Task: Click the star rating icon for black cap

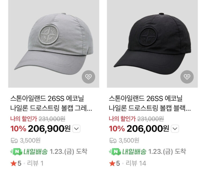Action: (112, 163)
